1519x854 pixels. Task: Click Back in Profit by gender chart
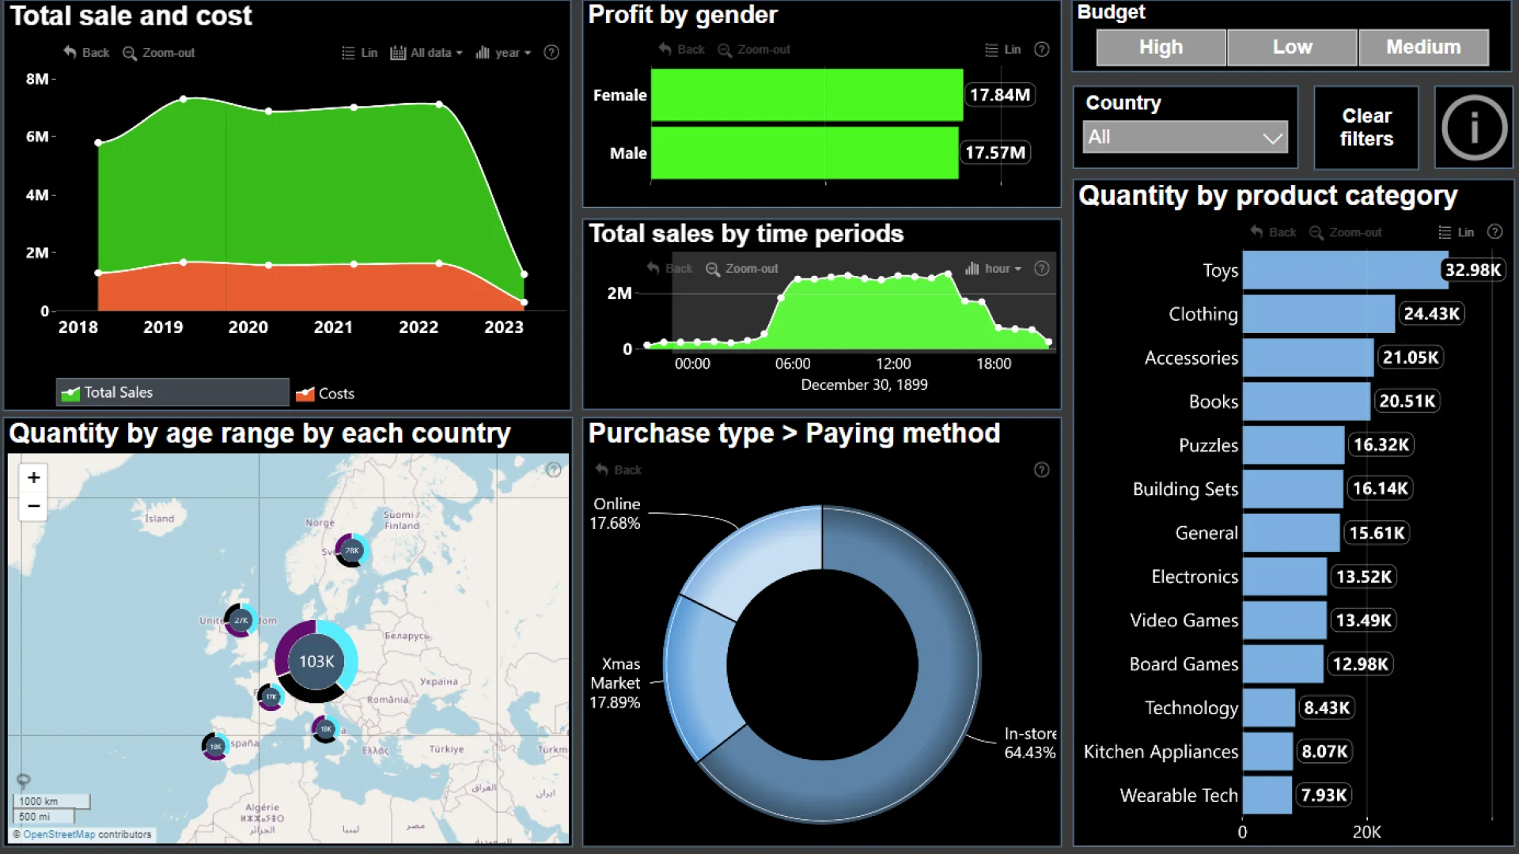point(681,50)
